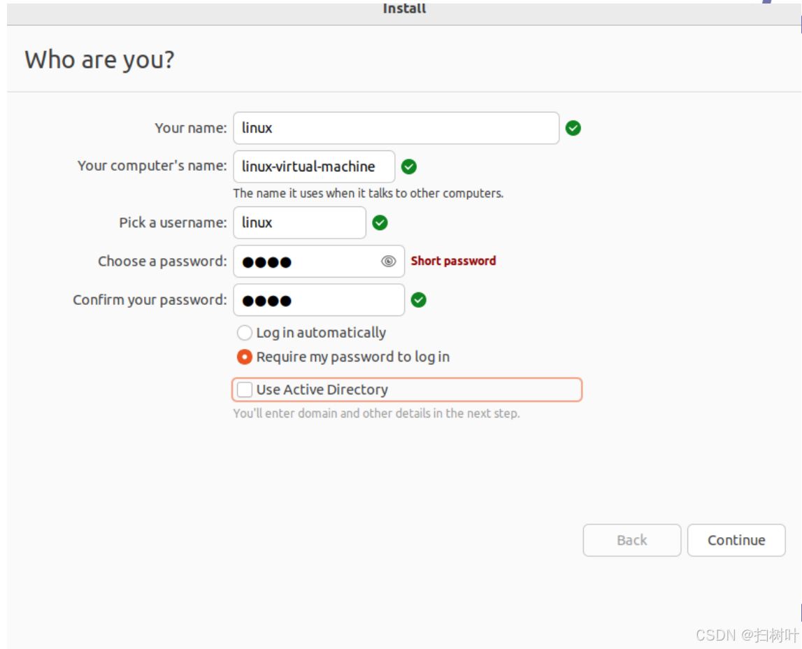Click 'You'll enter domain' hint text

tap(376, 413)
